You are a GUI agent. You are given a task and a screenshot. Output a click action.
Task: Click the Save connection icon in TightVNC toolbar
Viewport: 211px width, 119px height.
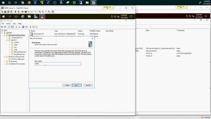click(x=5, y=12)
